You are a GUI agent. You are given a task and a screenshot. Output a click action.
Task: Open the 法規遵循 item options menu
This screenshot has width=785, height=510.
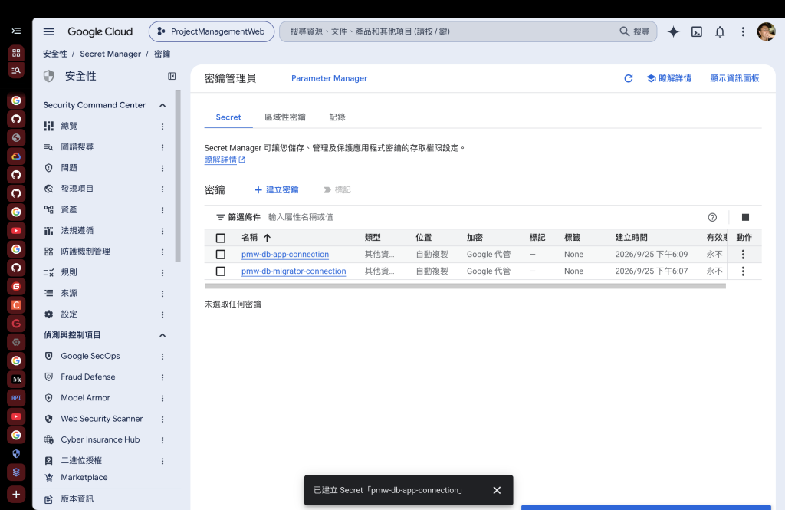pyautogui.click(x=163, y=231)
